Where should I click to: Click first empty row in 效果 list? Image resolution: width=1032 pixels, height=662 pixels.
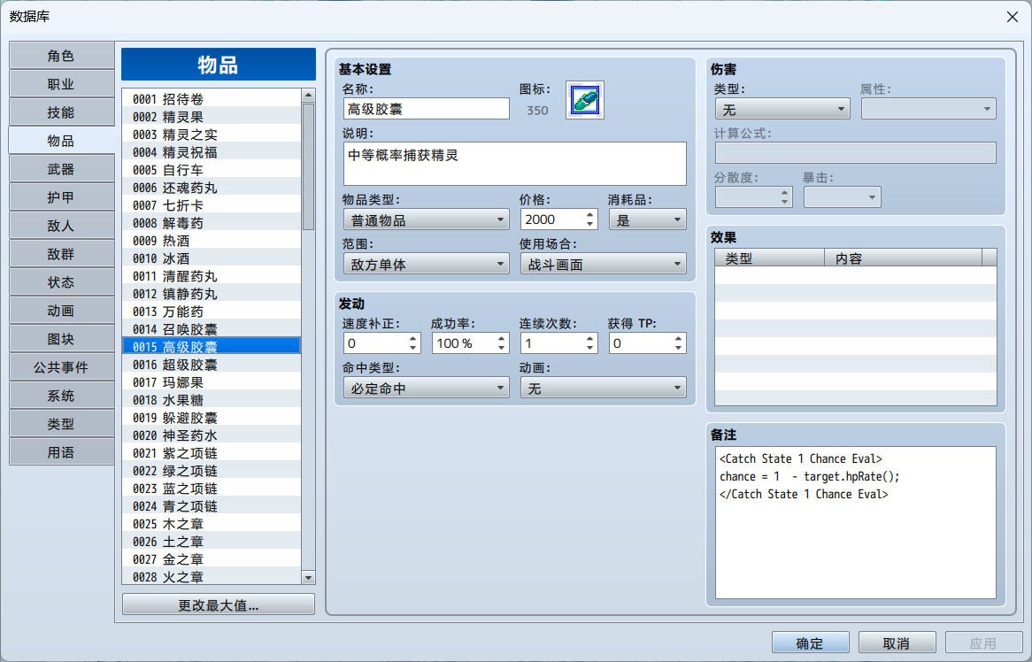point(856,275)
